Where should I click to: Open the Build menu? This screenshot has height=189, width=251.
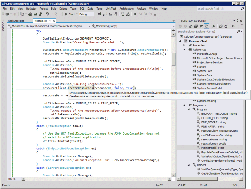[x=54, y=9]
